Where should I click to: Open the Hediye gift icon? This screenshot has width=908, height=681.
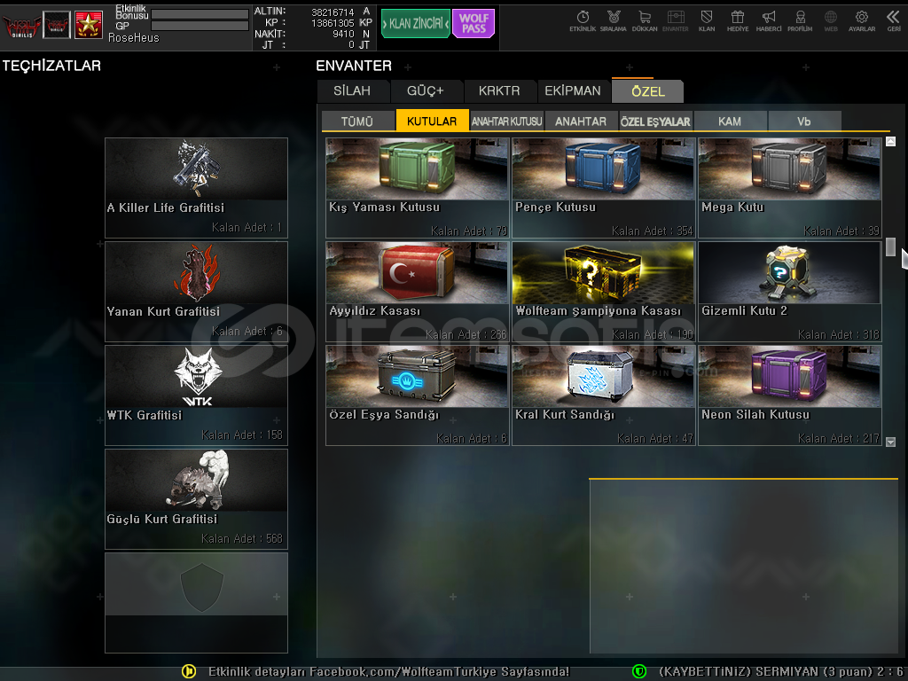click(x=738, y=21)
